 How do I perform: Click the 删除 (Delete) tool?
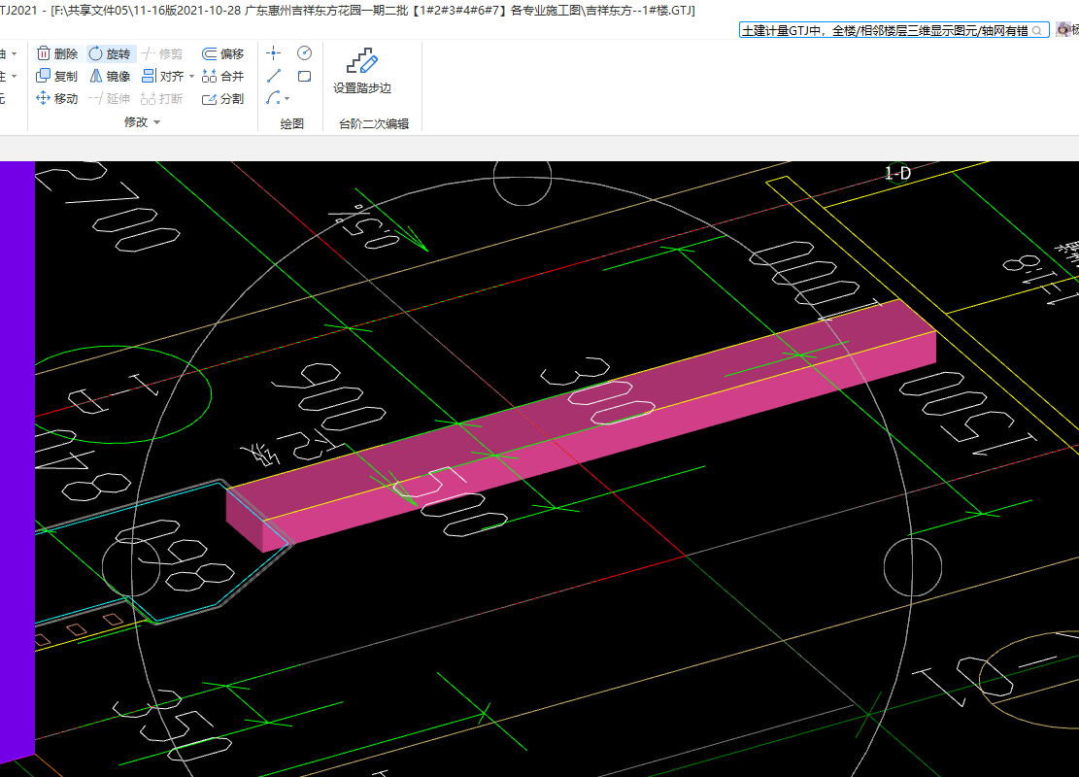click(x=58, y=53)
